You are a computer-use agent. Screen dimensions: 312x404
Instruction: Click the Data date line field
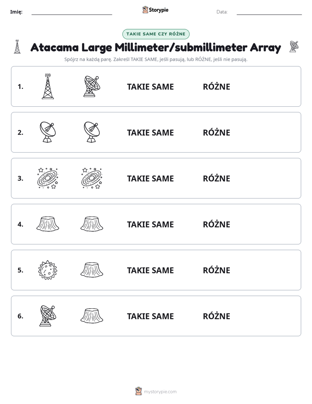pos(269,12)
